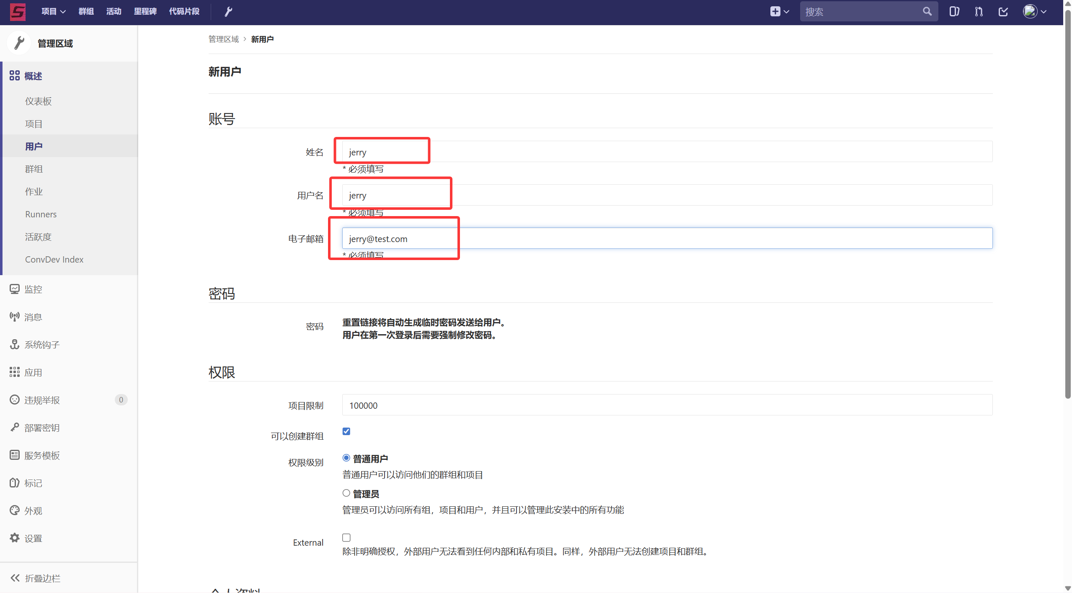
Task: Open the to-do list icon in the top bar
Action: coord(1003,11)
